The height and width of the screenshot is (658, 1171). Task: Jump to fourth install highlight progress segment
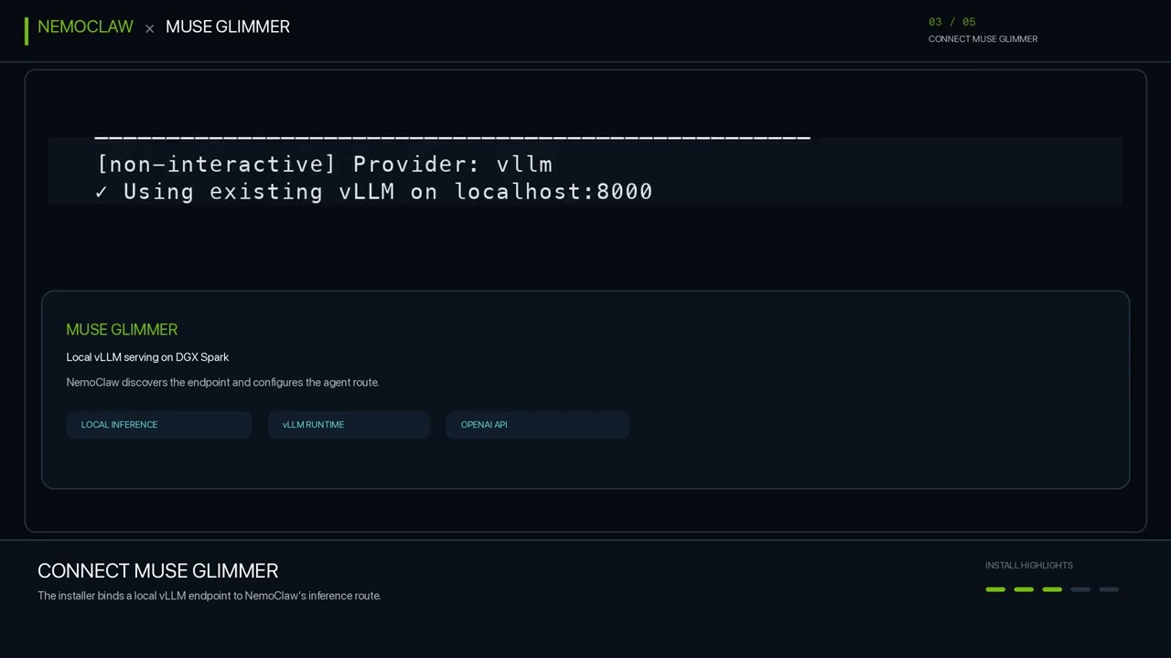click(1080, 589)
